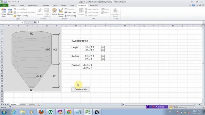Select row header 26
This screenshot has width=205, height=115.
click(x=2, y=96)
